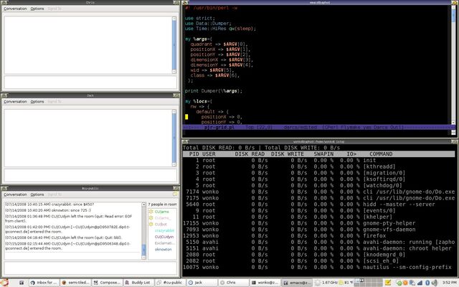Image resolution: width=459 pixels, height=287 pixels.
Task: Click the network signal bars tray icon
Action: click(420, 283)
